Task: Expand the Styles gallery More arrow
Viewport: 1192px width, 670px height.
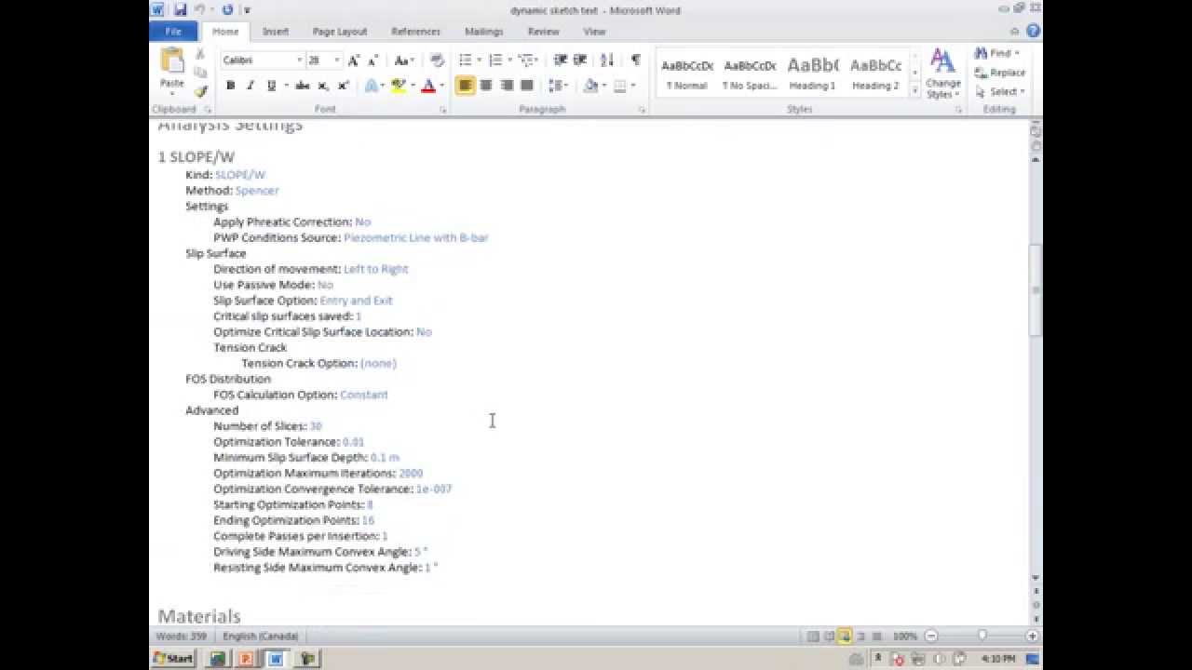Action: coord(914,90)
